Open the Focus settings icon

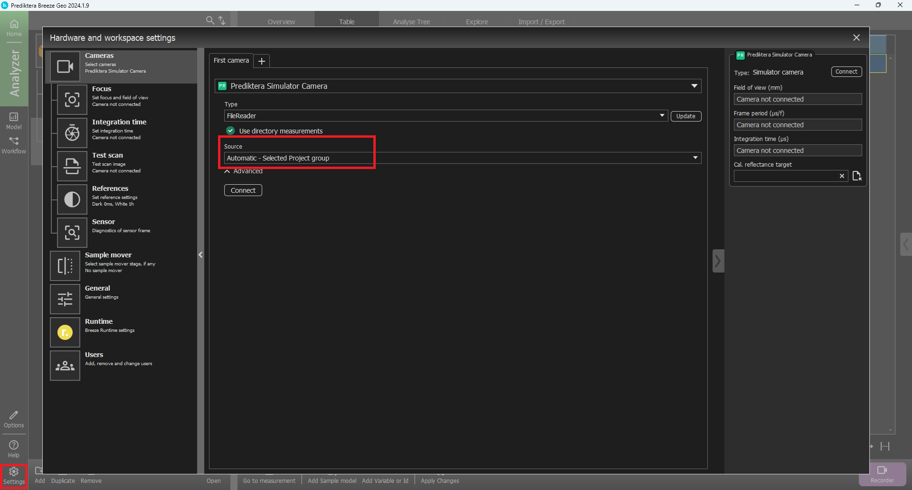click(72, 100)
